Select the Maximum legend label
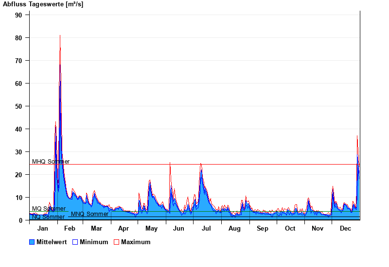This screenshot has width=389, height=267. tap(136, 242)
